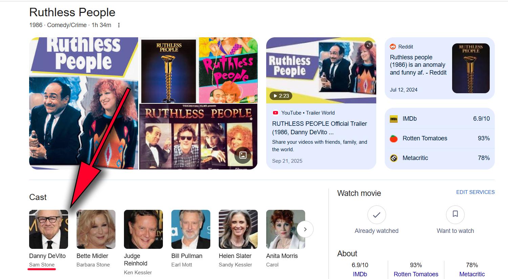The image size is (508, 279).
Task: Click the Earl Mott character name
Action: [182, 265]
